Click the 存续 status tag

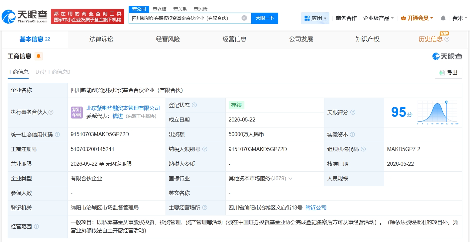pos(236,105)
